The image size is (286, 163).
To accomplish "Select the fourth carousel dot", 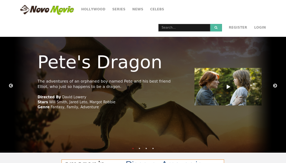I will pos(153,148).
